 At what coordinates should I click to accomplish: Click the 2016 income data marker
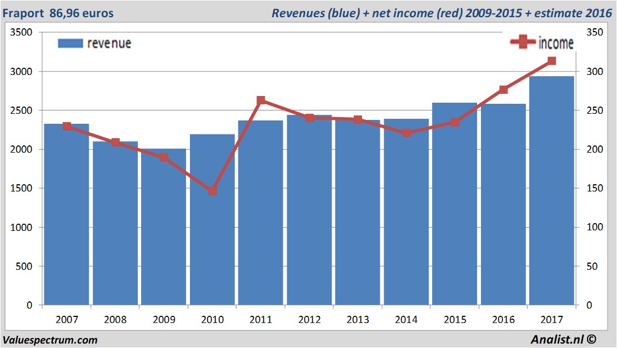point(503,90)
